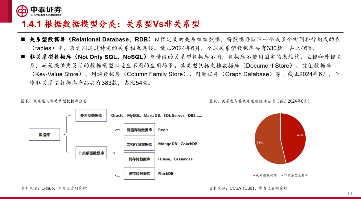361x203 pixels.
Task: Click the 中泰证券 company name text
Action: click(46, 9)
